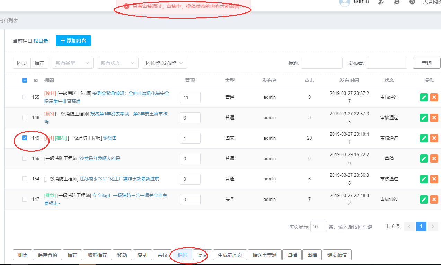Screen dimensions: 441x265
Task: Check the box for id 148
Action: 25,117
